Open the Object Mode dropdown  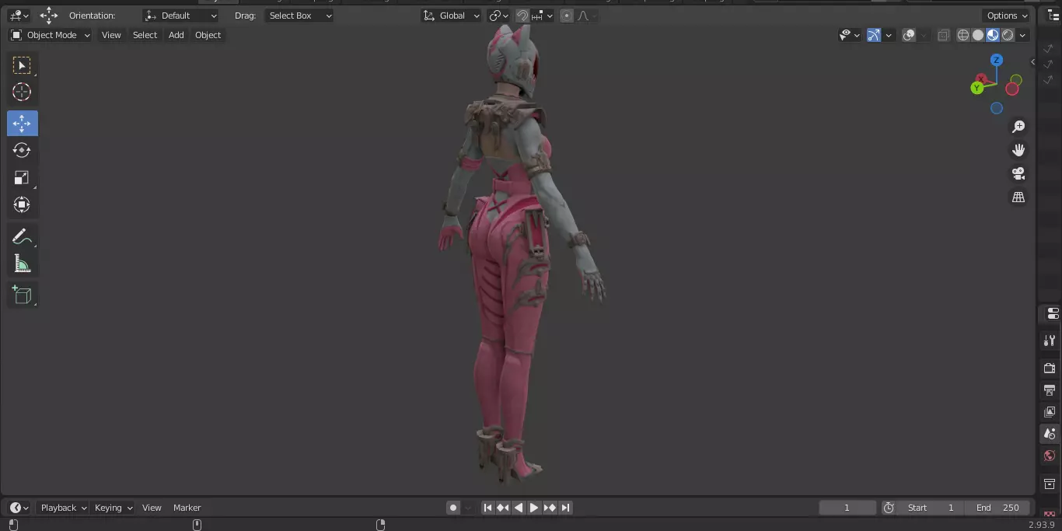point(50,35)
